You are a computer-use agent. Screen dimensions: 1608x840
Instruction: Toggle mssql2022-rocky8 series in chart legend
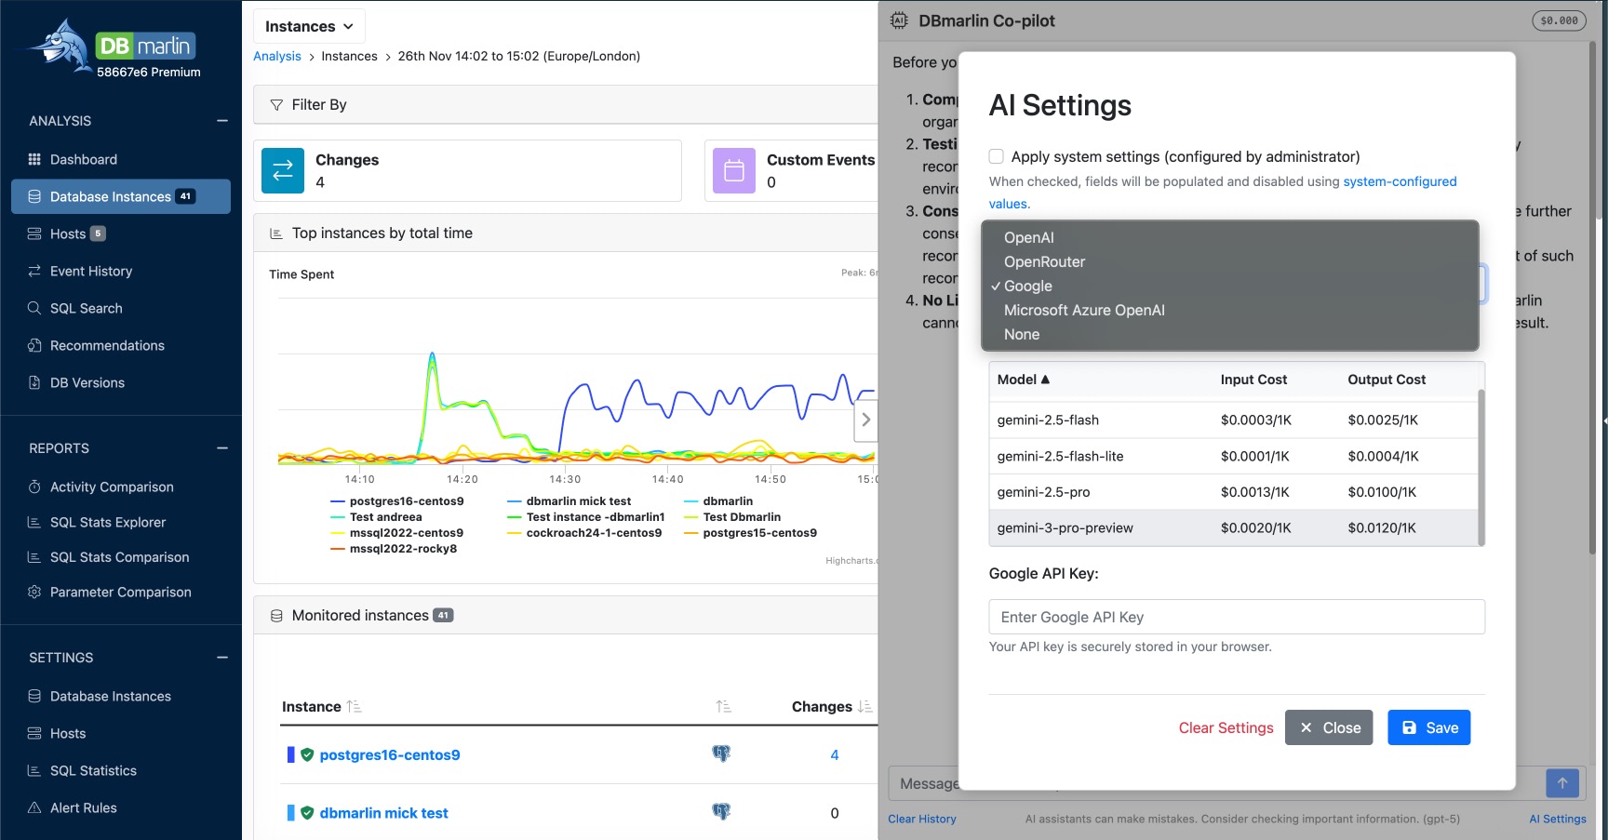click(x=395, y=549)
